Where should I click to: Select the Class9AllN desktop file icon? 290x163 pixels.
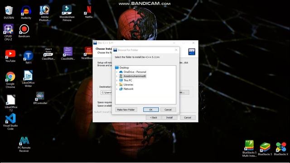pos(68,53)
